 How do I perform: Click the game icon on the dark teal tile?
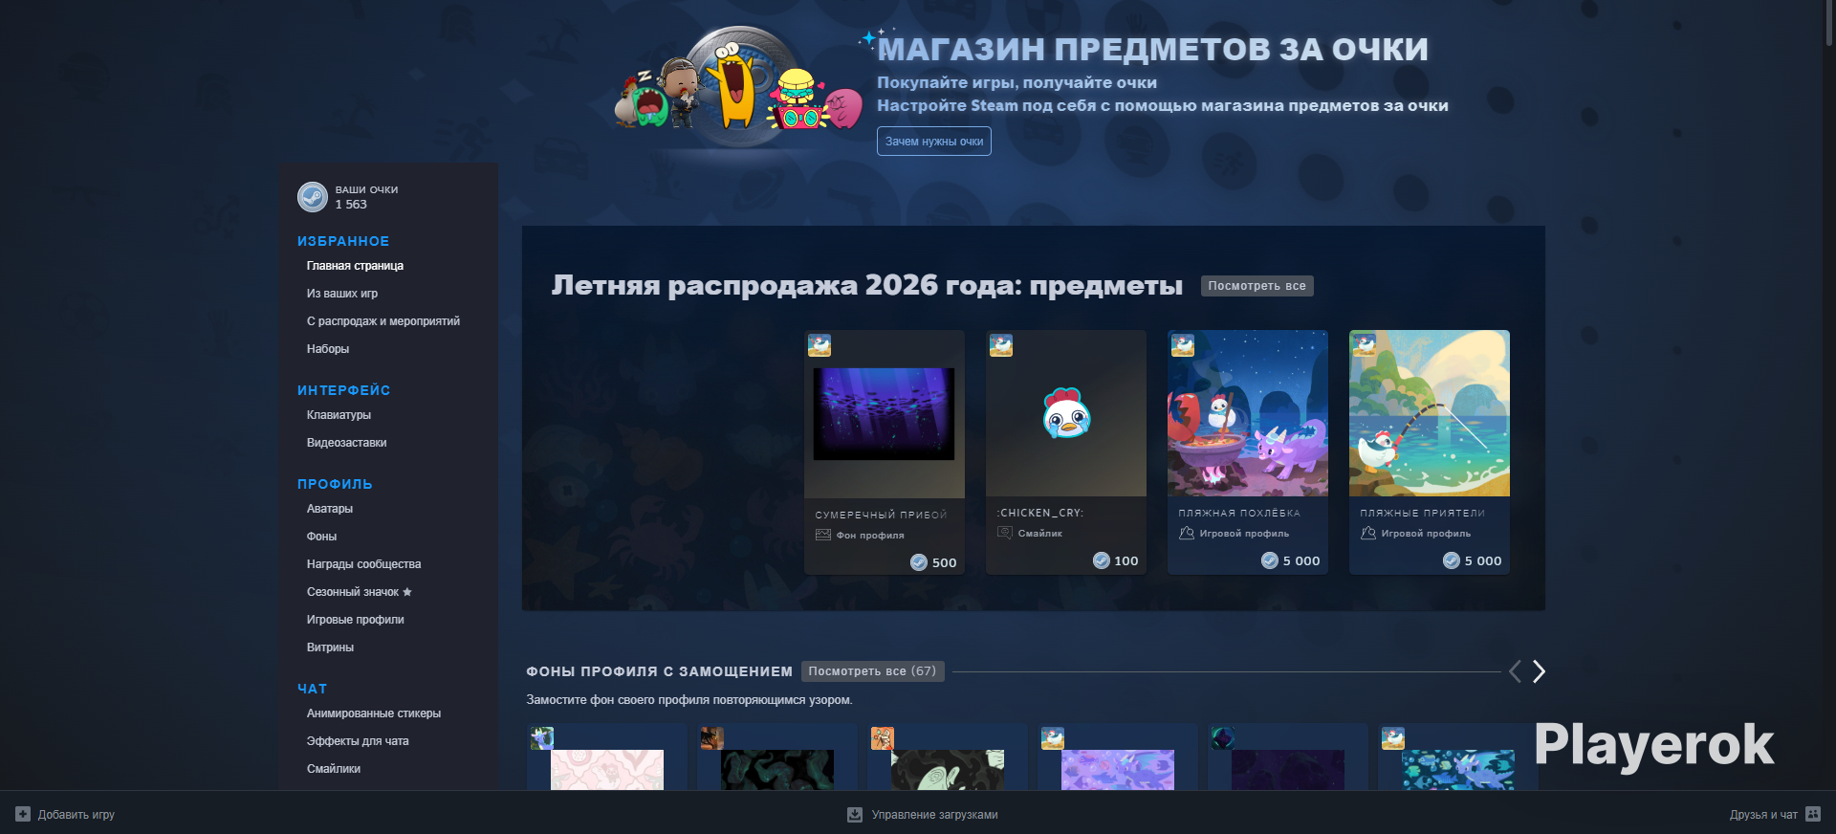tap(712, 737)
